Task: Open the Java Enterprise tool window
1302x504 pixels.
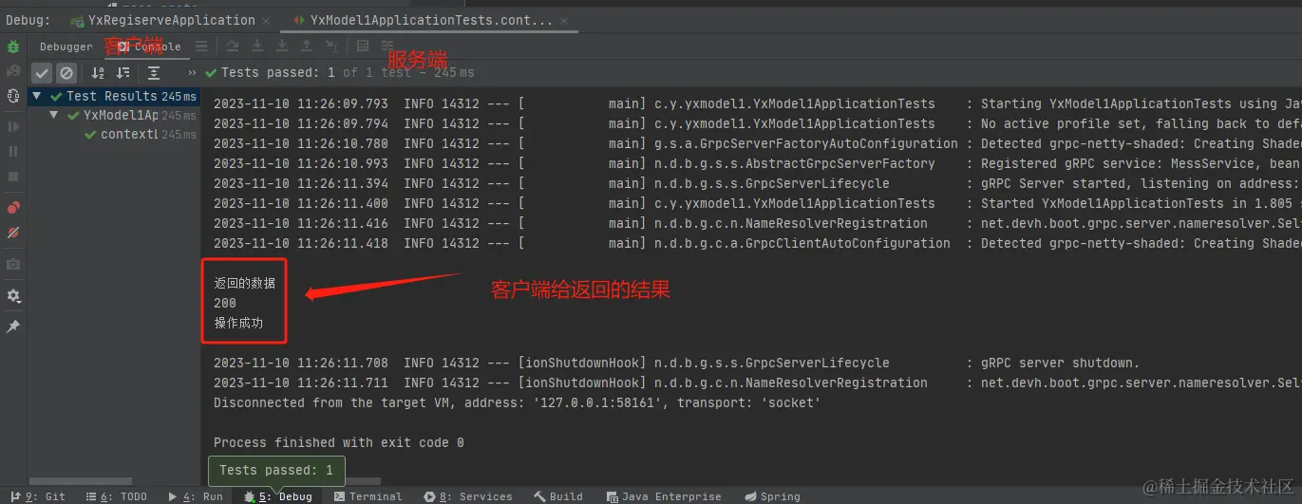Action: (663, 496)
